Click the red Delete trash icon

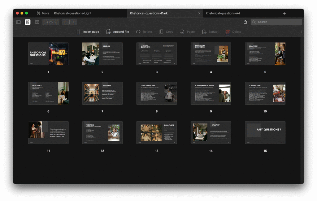pos(228,32)
